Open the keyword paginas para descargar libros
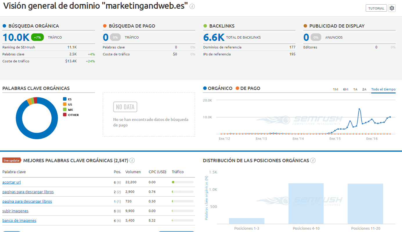 point(28,192)
